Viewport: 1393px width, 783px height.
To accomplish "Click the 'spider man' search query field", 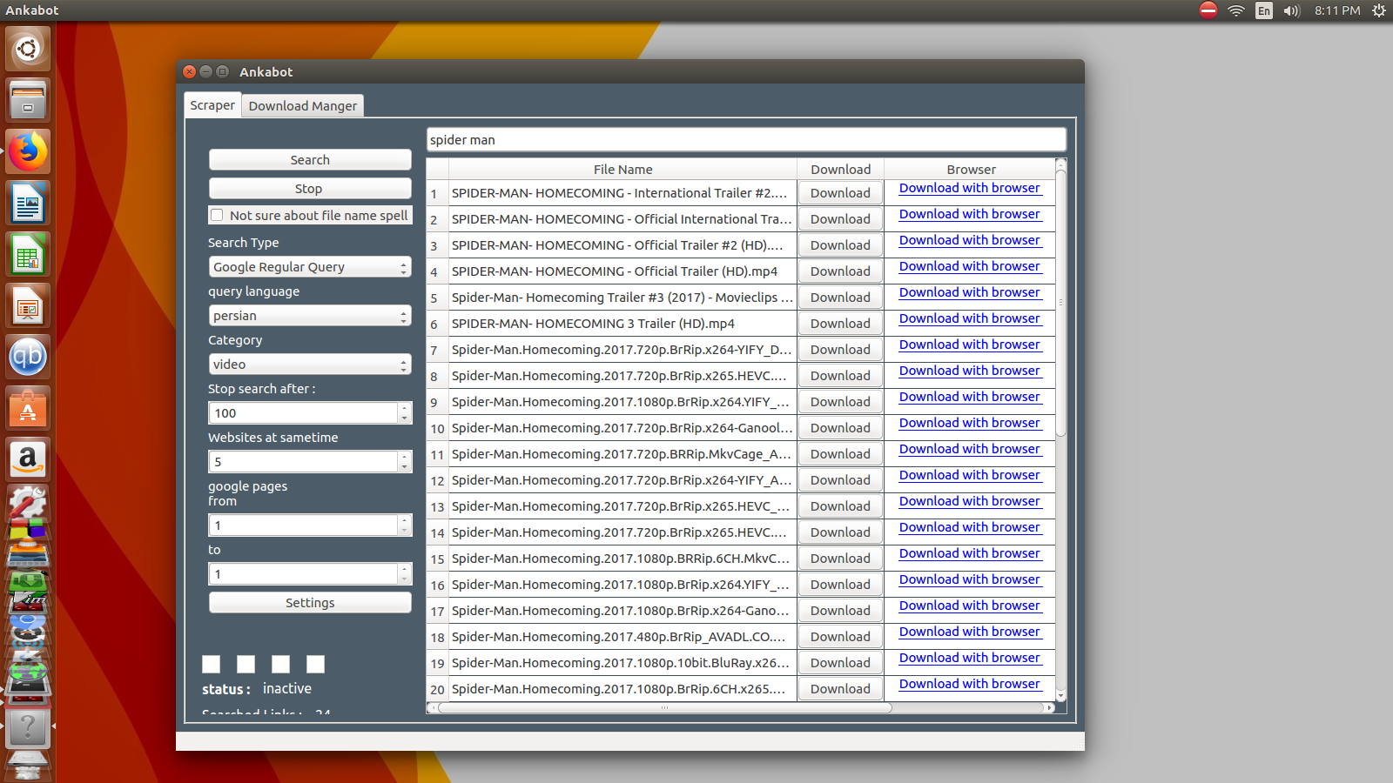I will click(746, 140).
